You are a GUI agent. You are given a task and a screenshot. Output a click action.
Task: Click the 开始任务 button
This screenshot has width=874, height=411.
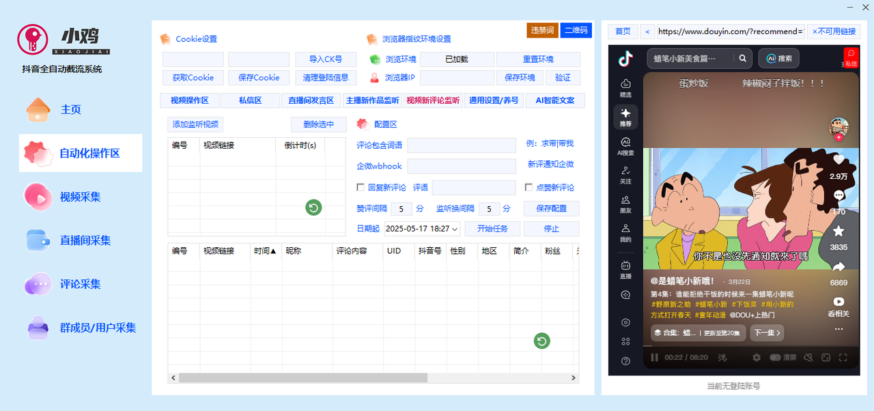click(x=492, y=229)
